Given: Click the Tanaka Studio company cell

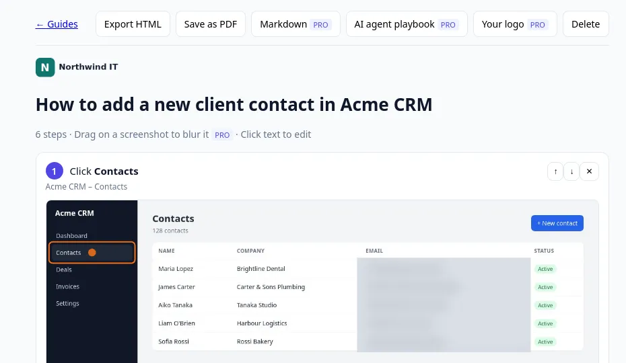Looking at the screenshot, I should [x=256, y=305].
